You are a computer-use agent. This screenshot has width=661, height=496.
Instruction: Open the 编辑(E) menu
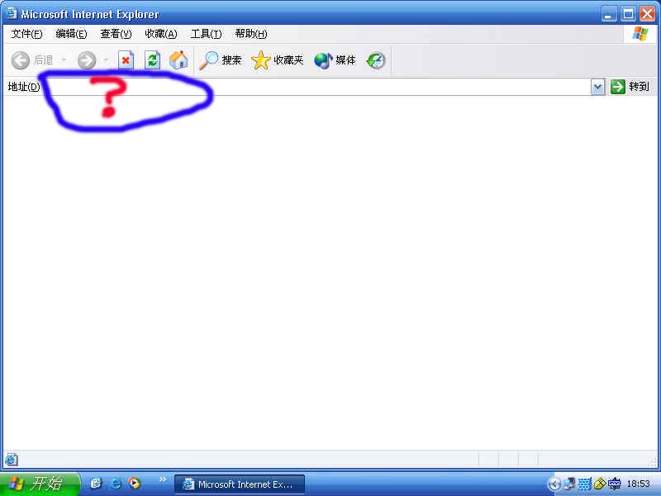click(71, 34)
